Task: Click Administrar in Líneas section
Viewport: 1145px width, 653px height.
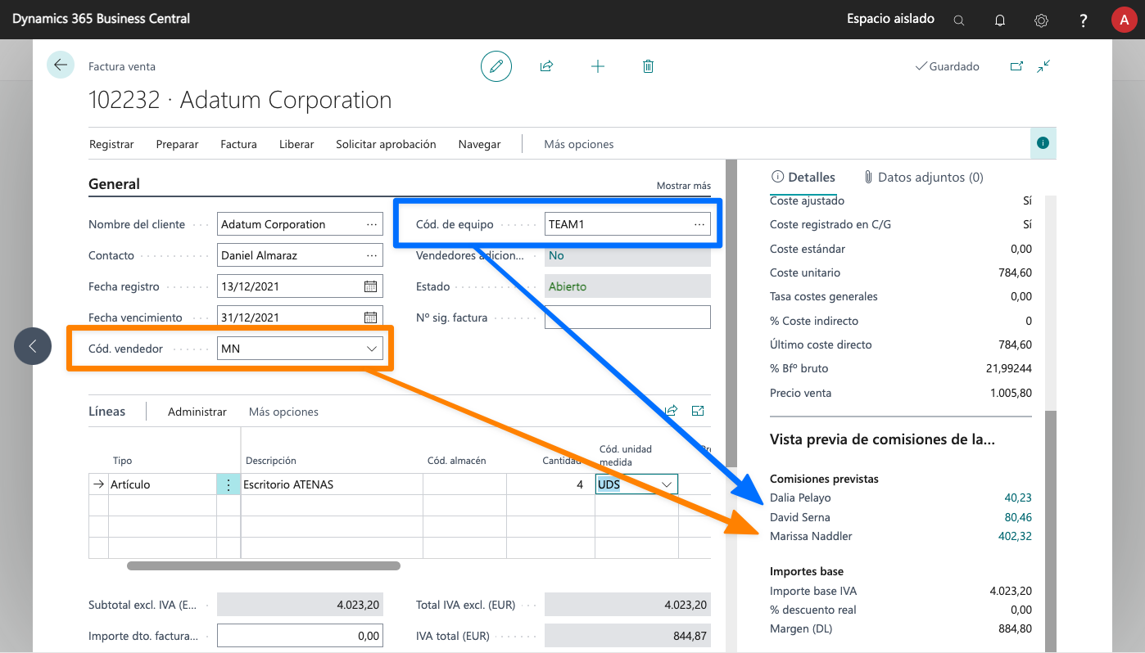Action: point(197,412)
